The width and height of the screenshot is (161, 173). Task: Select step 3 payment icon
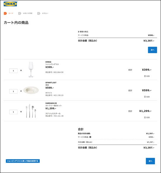point(39,13)
